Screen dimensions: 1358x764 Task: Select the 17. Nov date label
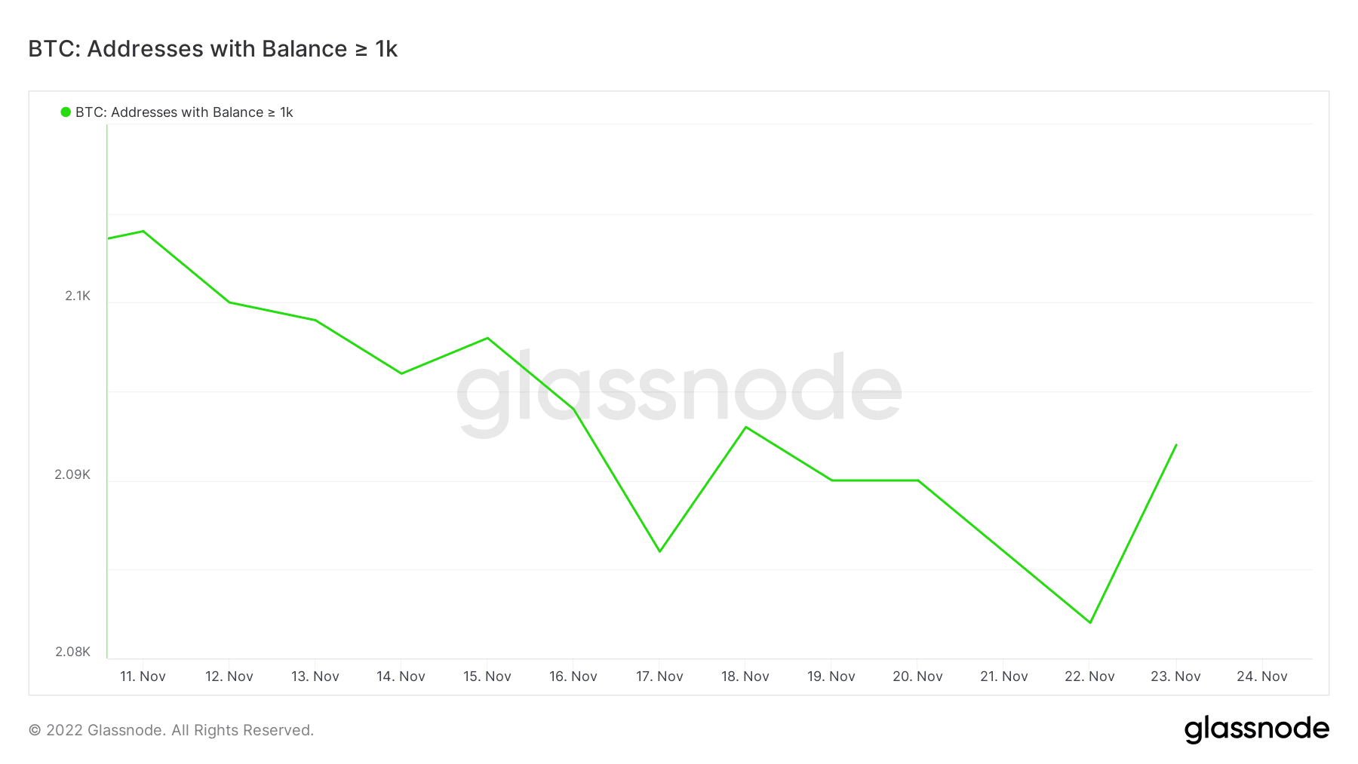pos(659,677)
